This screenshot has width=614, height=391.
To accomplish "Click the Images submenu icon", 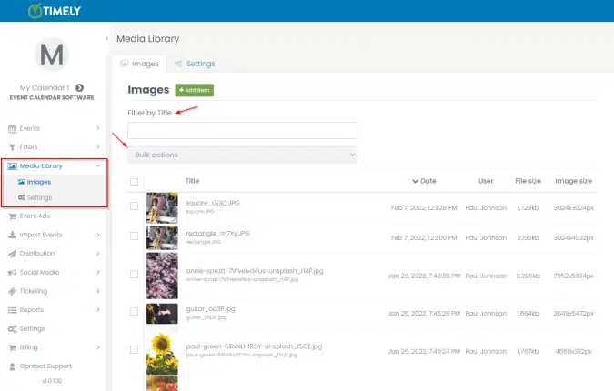I will tap(22, 182).
